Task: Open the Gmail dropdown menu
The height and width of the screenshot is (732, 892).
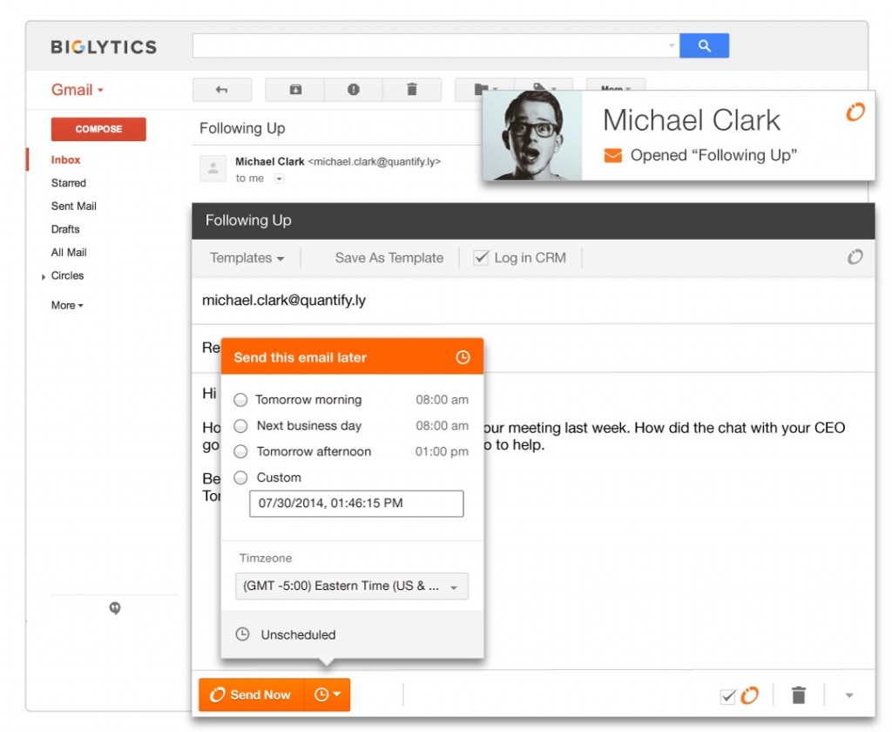Action: (x=78, y=90)
